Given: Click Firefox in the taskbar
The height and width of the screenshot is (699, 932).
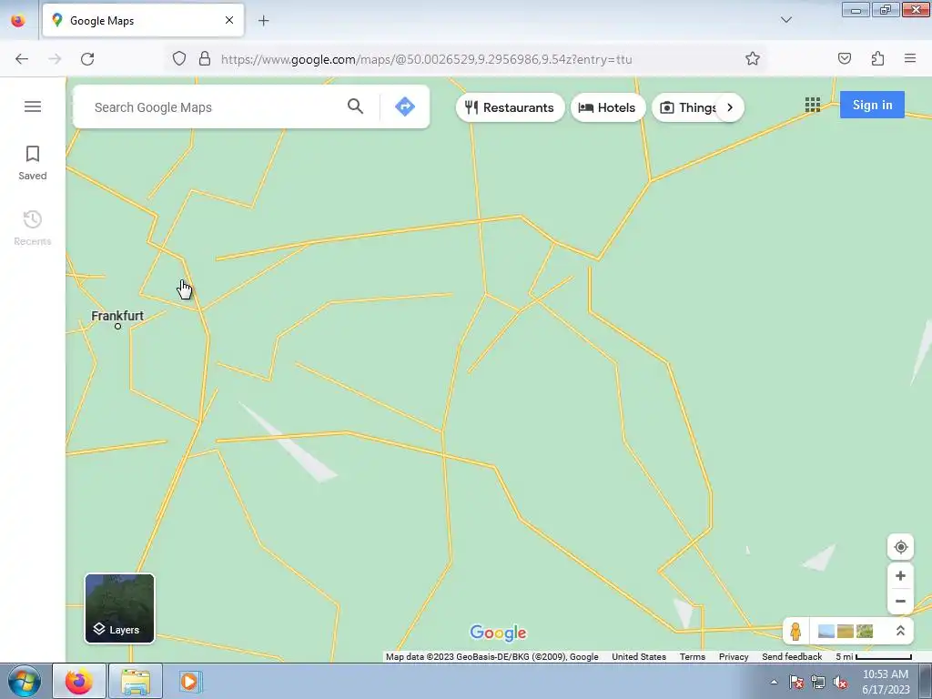Looking at the screenshot, I should [x=79, y=681].
